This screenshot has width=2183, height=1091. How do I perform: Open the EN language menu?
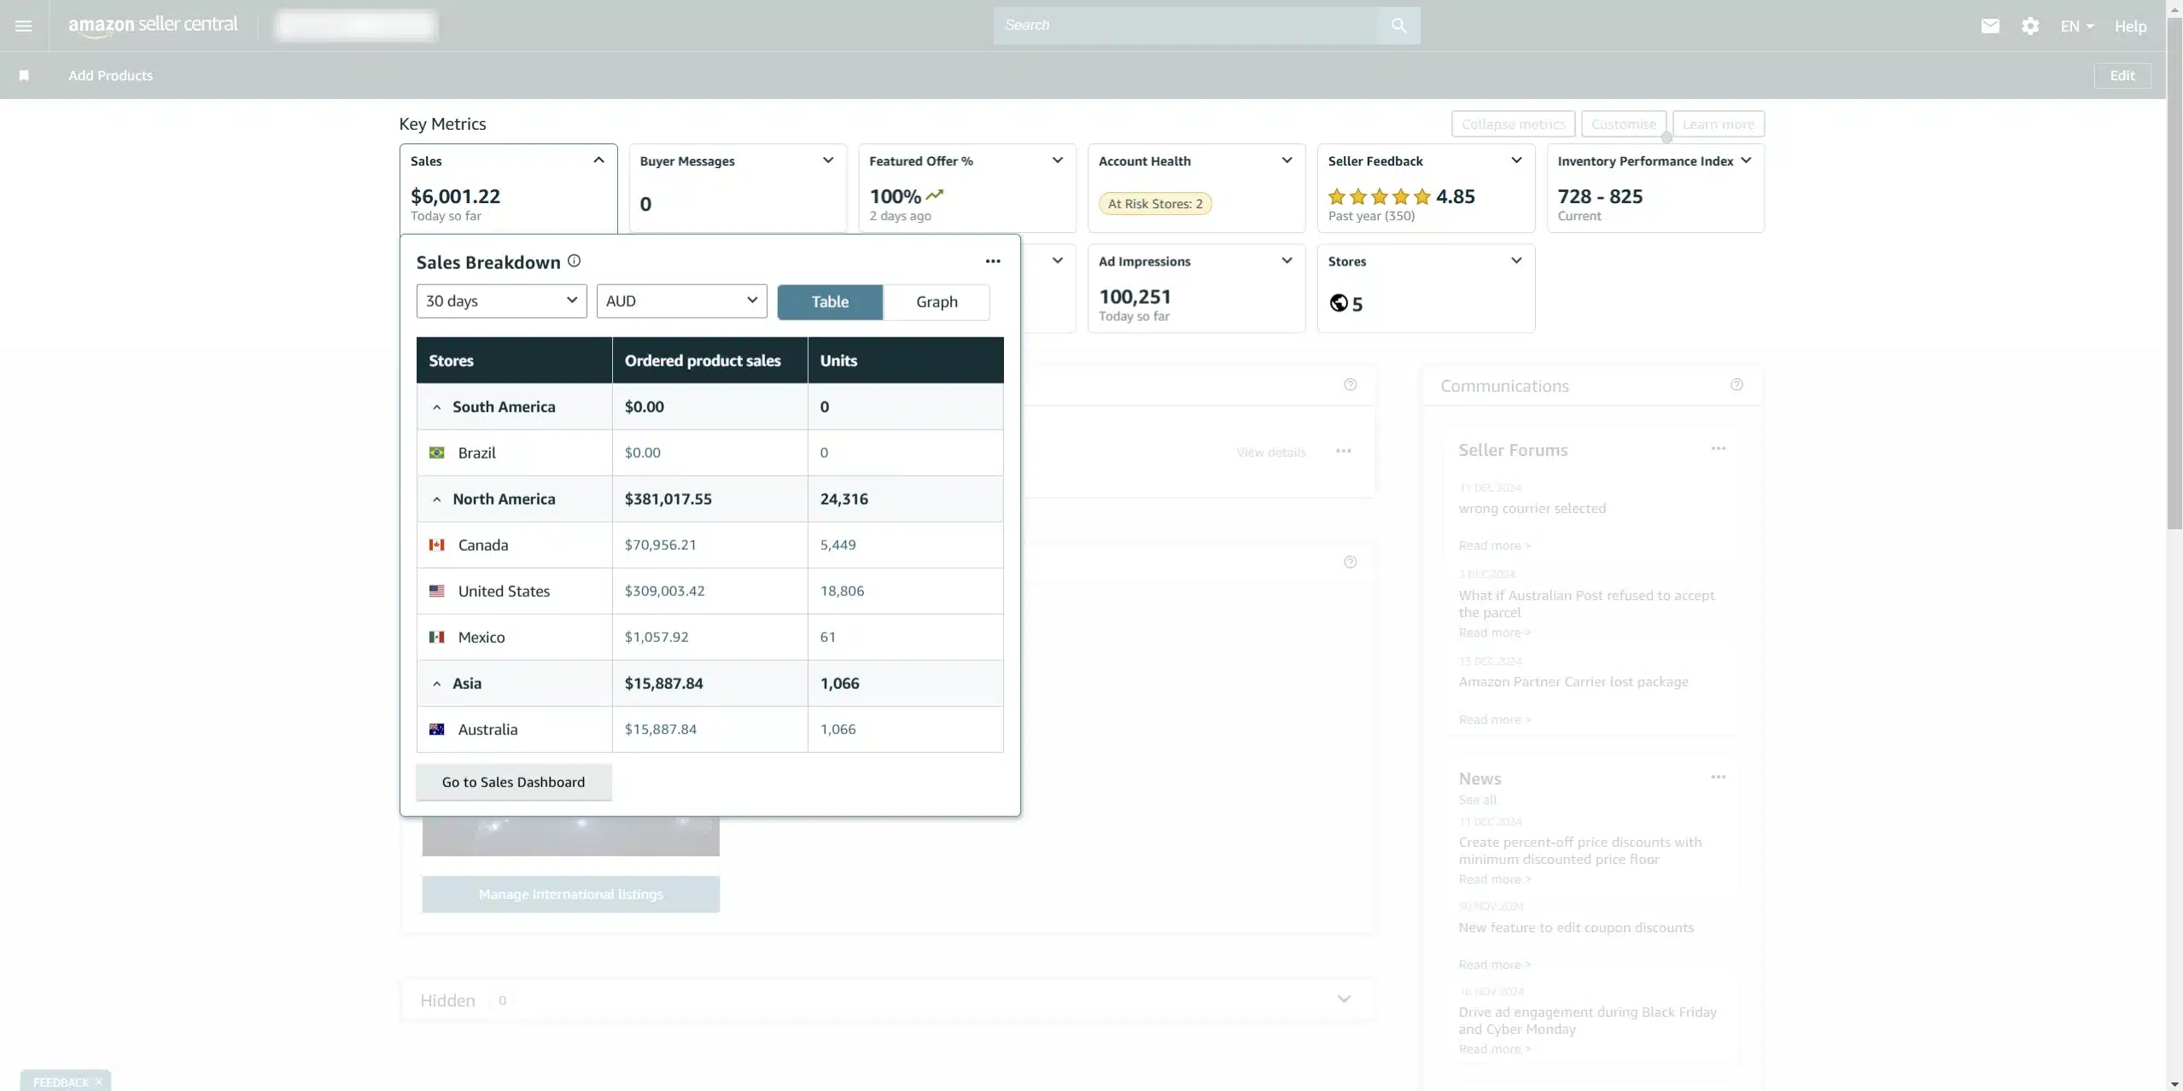pos(2076,26)
